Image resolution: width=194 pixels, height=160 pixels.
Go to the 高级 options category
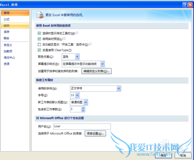click(15, 38)
